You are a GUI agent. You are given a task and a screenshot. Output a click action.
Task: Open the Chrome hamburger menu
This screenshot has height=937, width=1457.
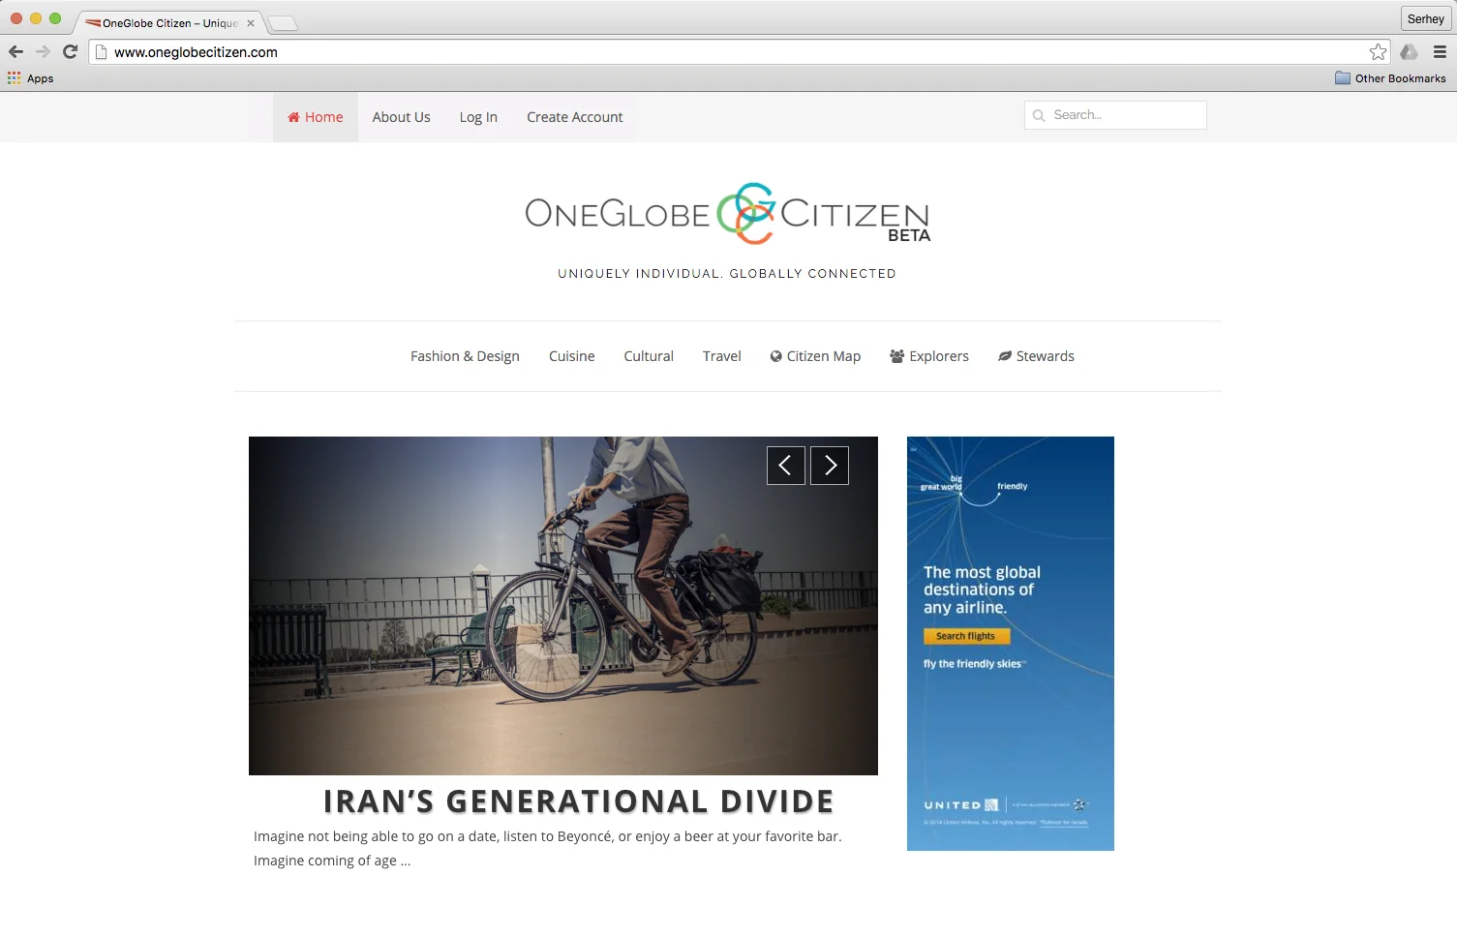coord(1440,52)
